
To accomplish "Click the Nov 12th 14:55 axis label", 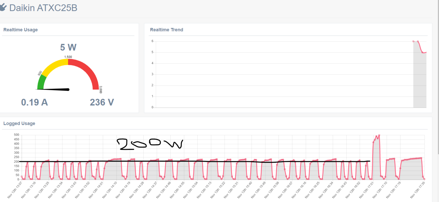I will [x=177, y=190].
